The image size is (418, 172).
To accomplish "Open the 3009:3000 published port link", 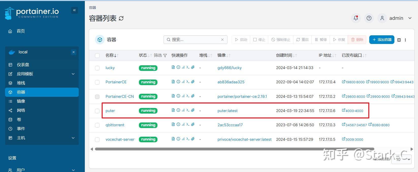I will tap(352, 139).
